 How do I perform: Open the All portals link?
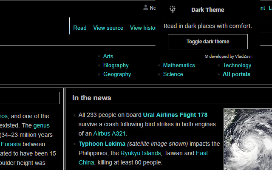[236, 74]
